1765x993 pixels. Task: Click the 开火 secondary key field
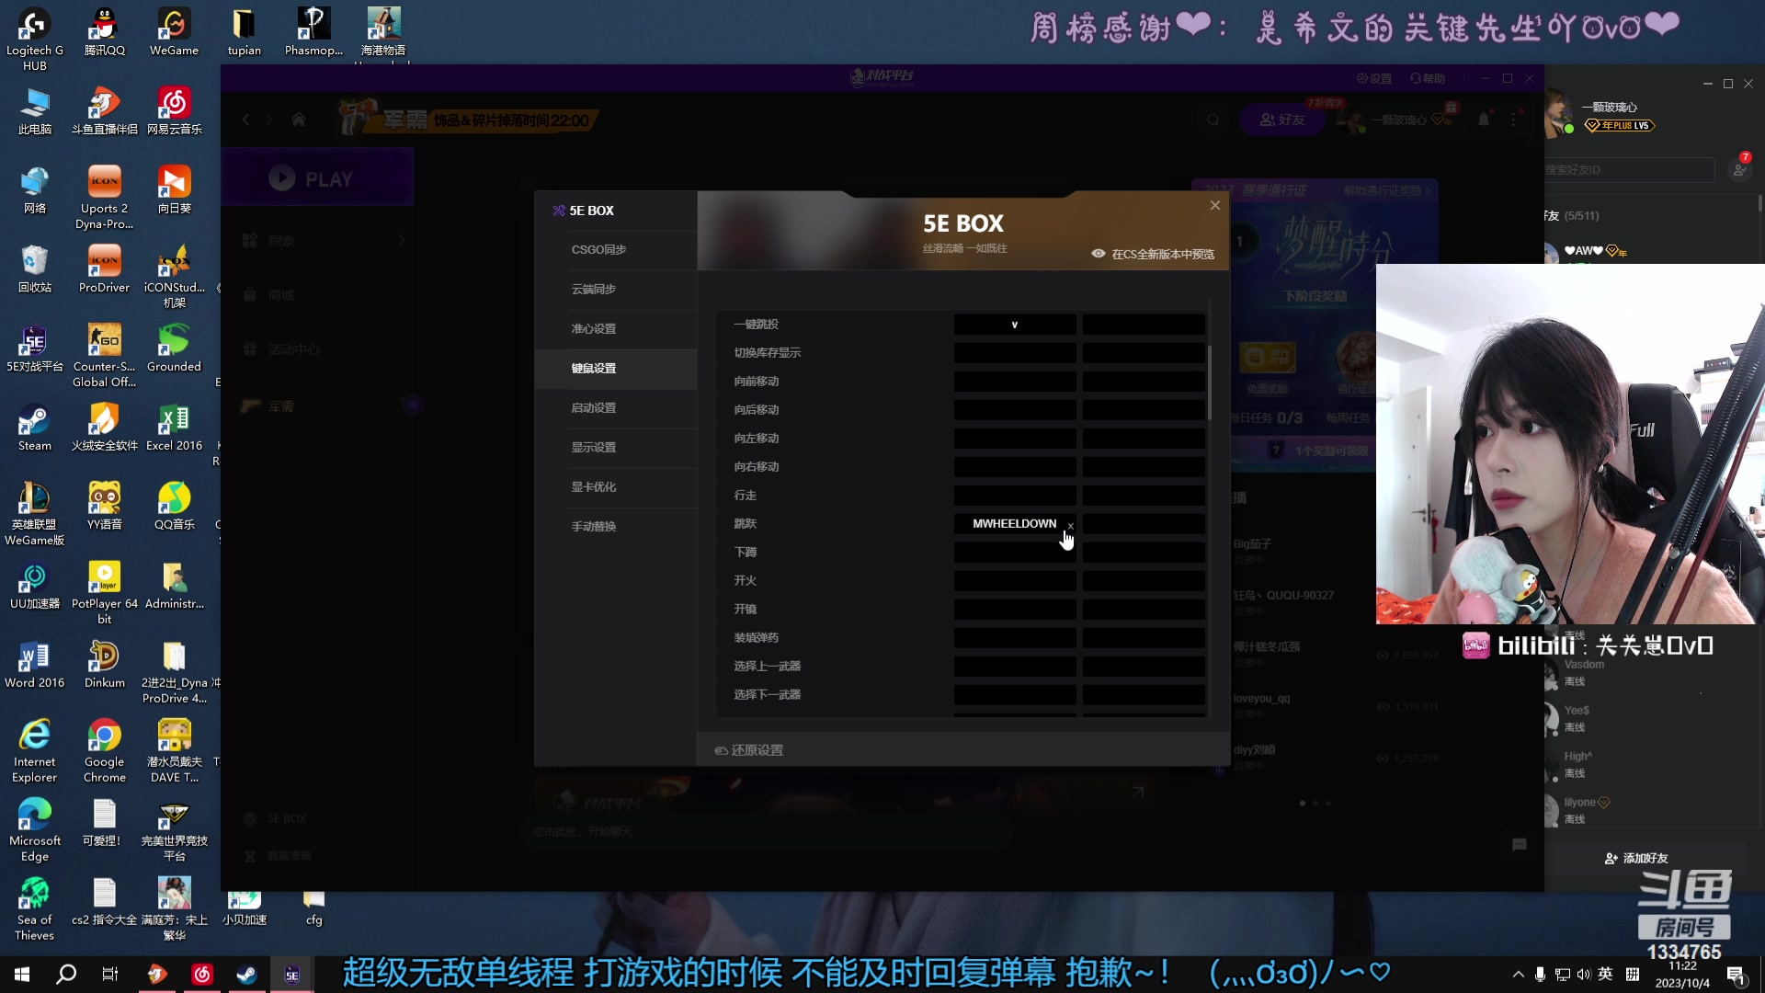(1144, 581)
